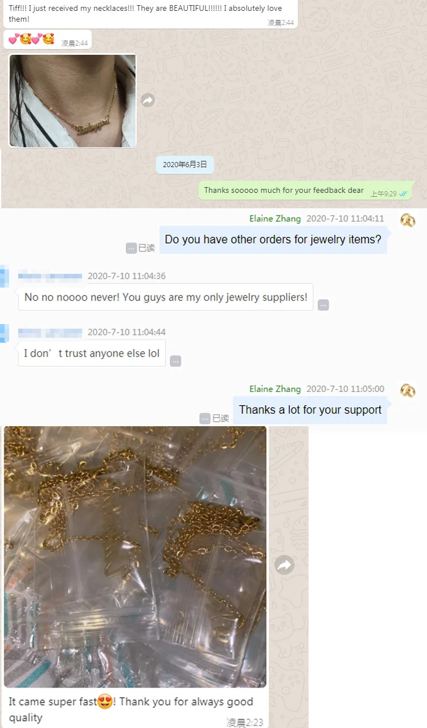Click the double check marks on 'Thanks sooooo much' message
Viewport: 427px width, 728px height.
[x=403, y=194]
